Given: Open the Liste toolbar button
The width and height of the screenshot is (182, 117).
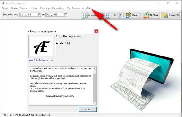Looking at the screenshot, I should click(x=111, y=15).
